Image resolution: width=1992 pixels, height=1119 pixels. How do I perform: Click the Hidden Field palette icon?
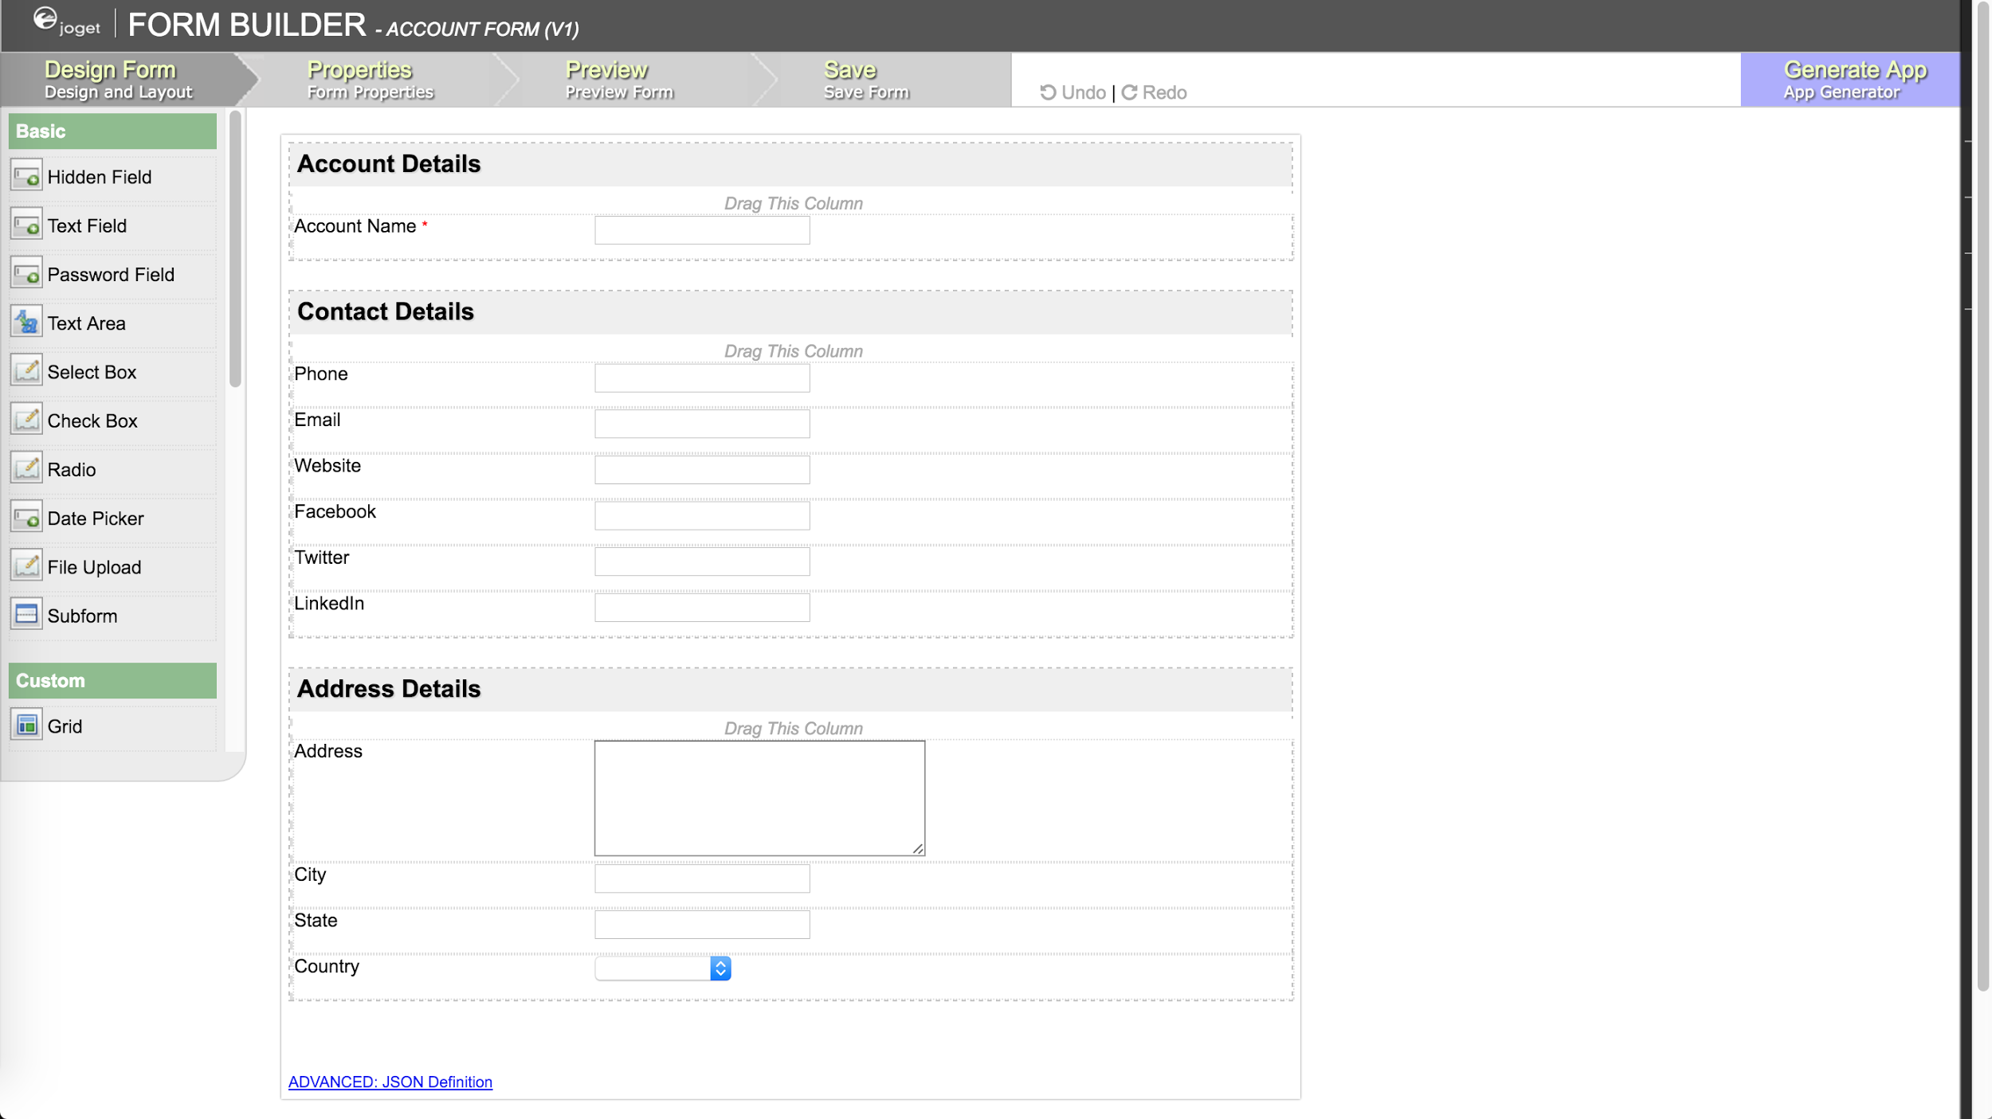point(26,176)
